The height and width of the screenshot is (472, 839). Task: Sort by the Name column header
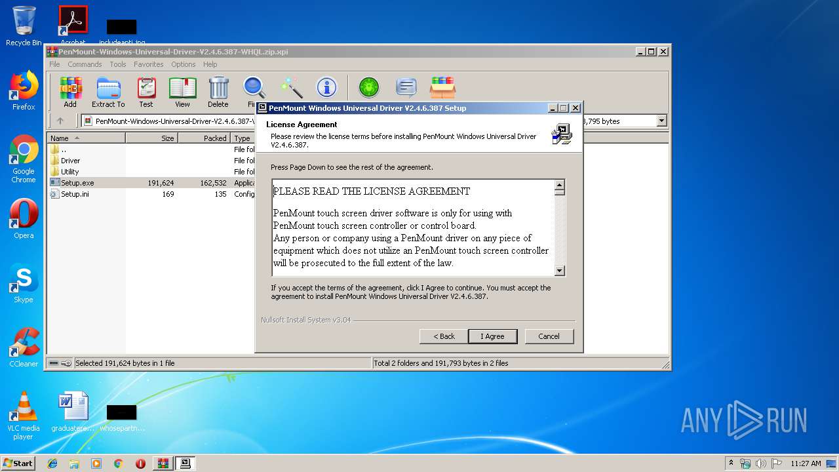[86, 138]
